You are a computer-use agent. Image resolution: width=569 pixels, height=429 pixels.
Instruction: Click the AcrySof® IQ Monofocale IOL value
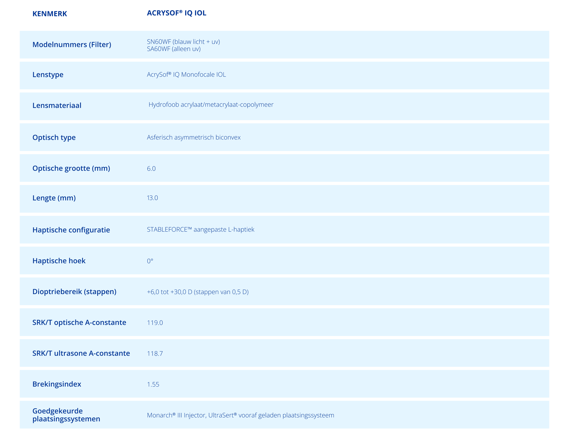pyautogui.click(x=187, y=75)
